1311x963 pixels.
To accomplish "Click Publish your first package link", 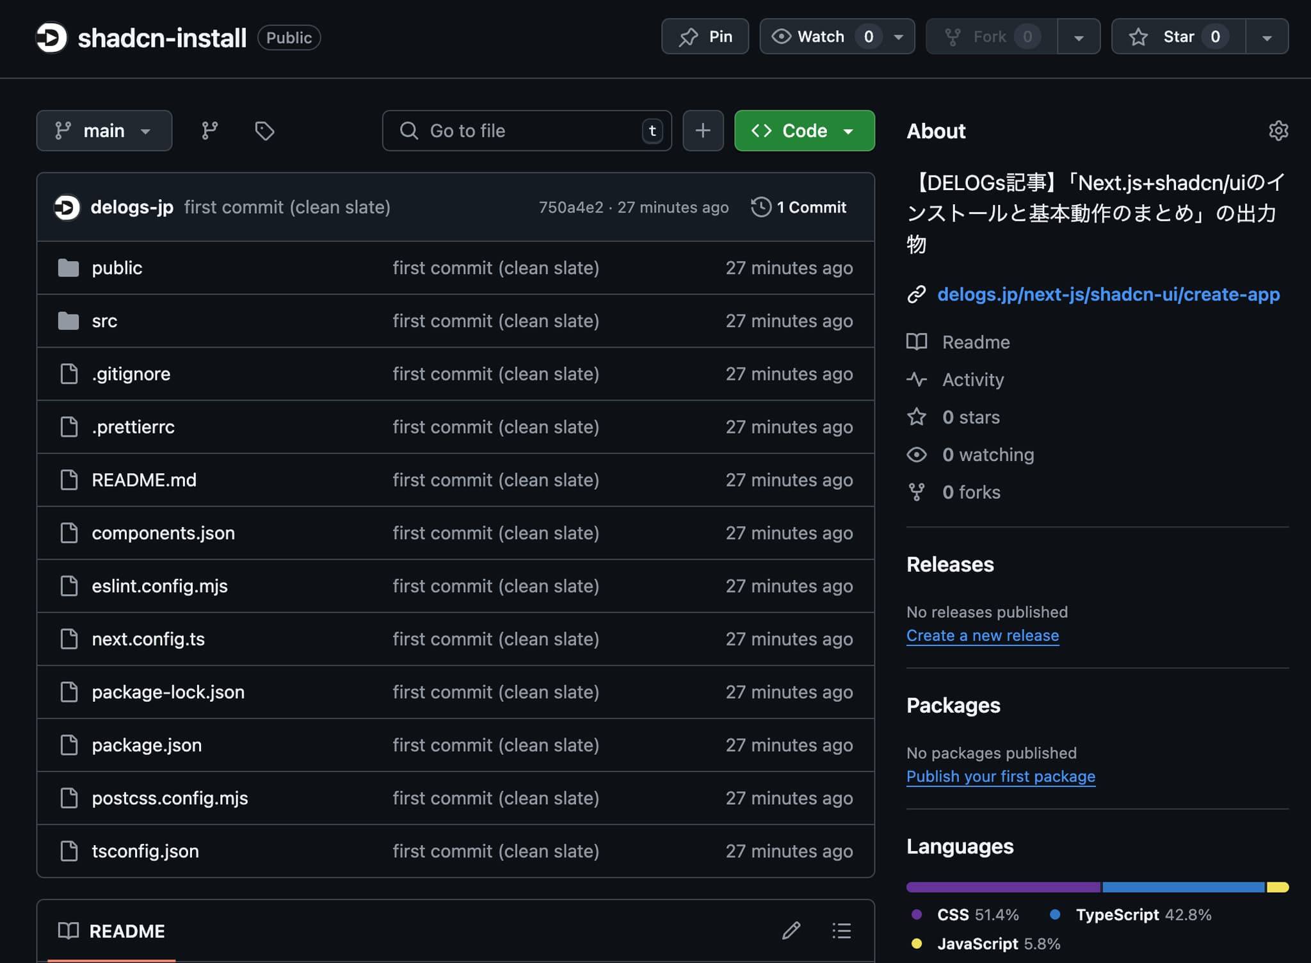I will point(1001,777).
